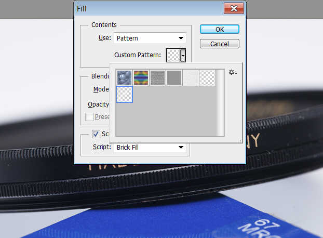
Task: Open the Script dropdown showing Brick Fill
Action: (x=150, y=148)
